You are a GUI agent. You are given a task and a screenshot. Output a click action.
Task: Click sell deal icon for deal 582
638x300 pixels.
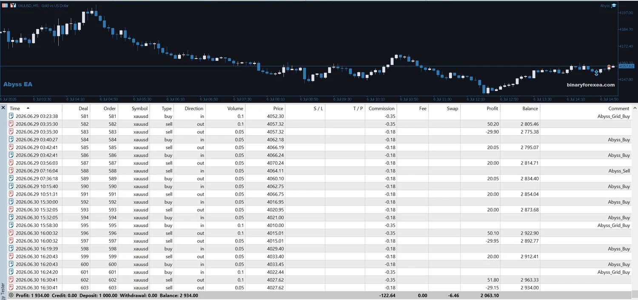click(11, 124)
